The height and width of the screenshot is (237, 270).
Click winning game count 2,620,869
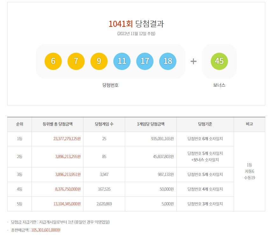pyautogui.click(x=104, y=204)
